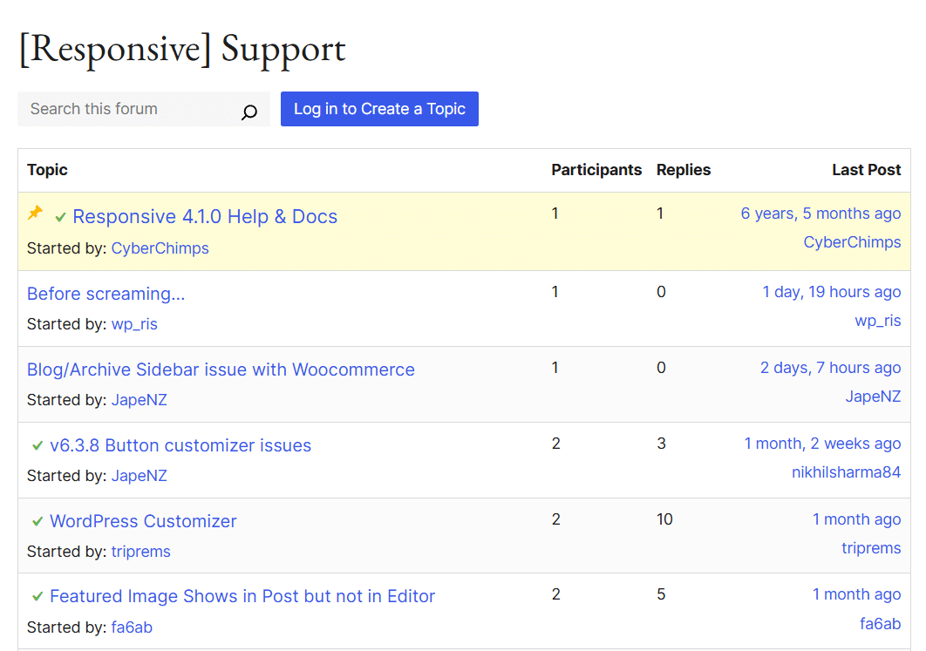Click the search magnifier icon
The height and width of the screenshot is (651, 926).
249,112
